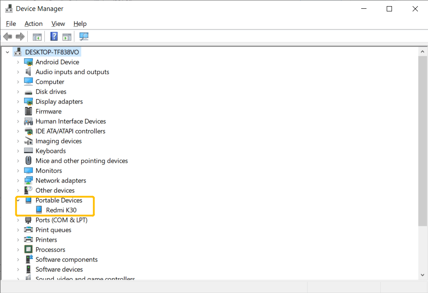
Task: Click the Back arrow toolbar icon
Action: click(7, 36)
